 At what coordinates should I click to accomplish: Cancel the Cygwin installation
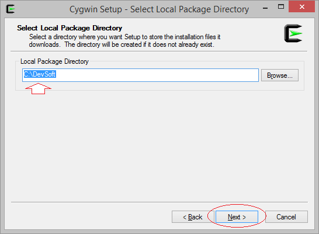(286, 217)
